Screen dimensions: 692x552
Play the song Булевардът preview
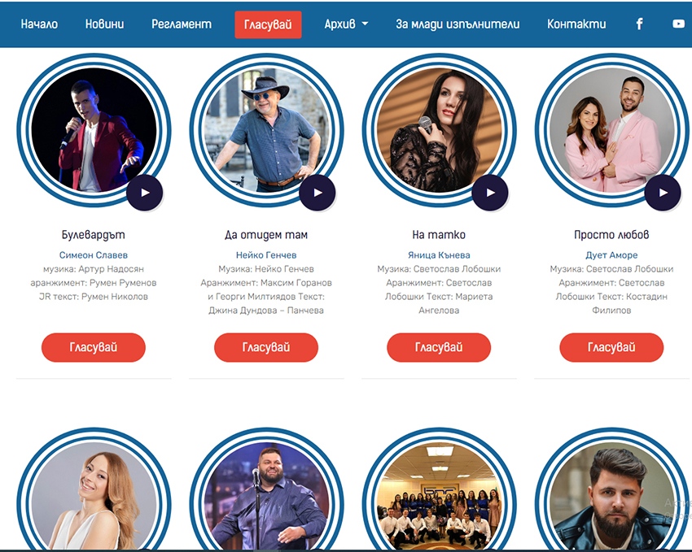tap(144, 193)
